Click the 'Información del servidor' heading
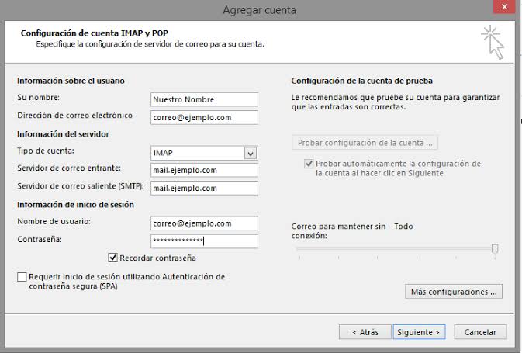The height and width of the screenshot is (353, 522). (63, 134)
